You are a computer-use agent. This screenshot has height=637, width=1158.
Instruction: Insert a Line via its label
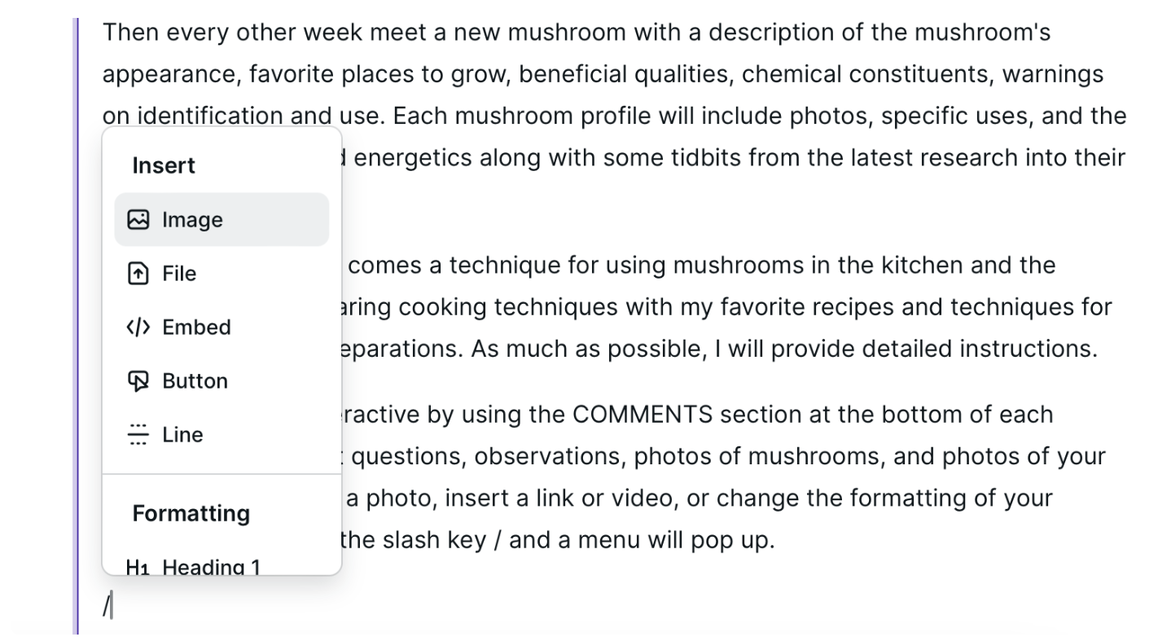(182, 435)
